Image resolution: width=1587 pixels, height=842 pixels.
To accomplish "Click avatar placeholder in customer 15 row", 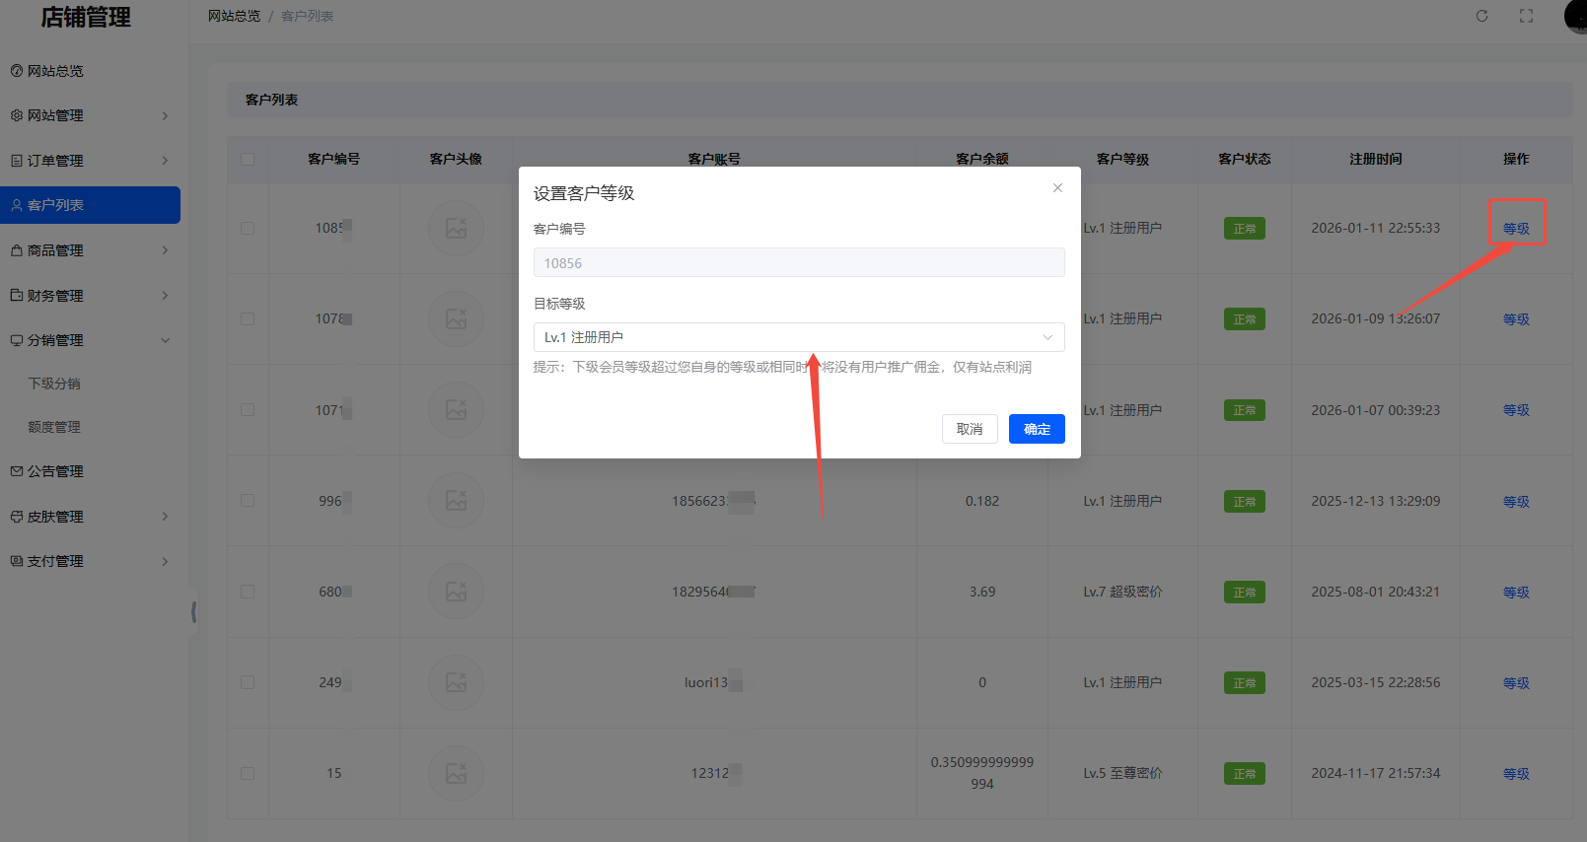I will click(456, 773).
